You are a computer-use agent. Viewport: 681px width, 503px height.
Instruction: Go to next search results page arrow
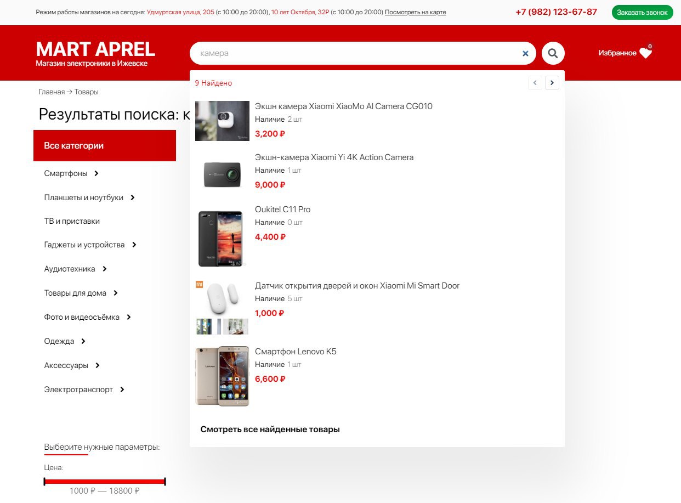pyautogui.click(x=552, y=83)
